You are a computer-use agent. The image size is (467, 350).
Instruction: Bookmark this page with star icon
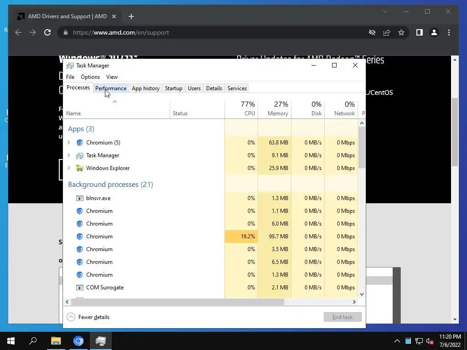[401, 32]
